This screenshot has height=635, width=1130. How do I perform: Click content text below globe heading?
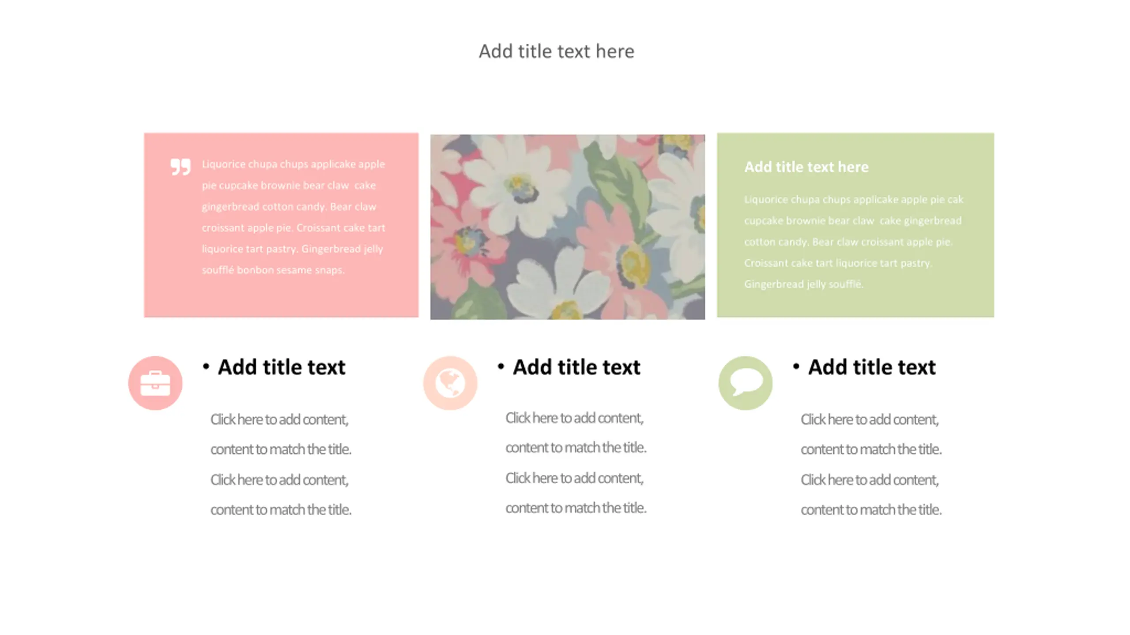click(x=576, y=463)
